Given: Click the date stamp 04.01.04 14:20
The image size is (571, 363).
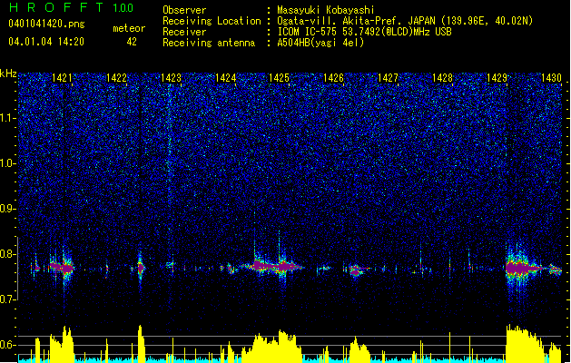Looking at the screenshot, I should pos(46,42).
